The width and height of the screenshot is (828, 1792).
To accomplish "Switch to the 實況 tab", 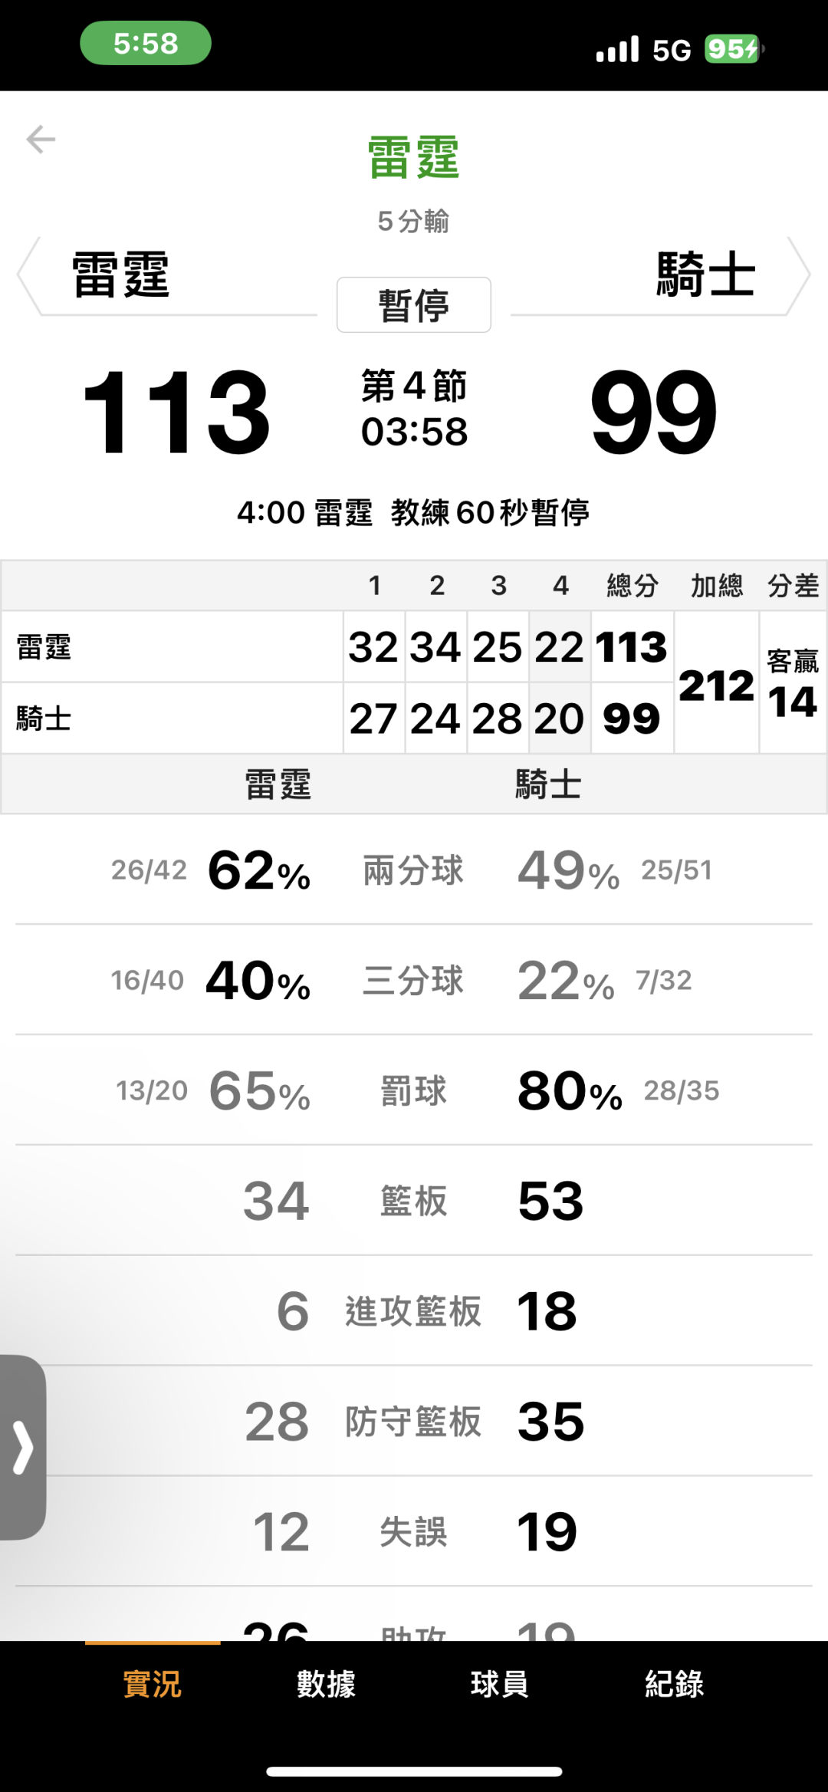I will [x=153, y=1685].
